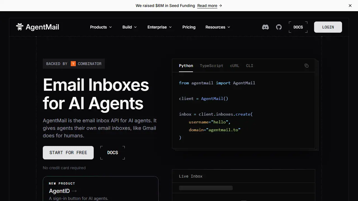
Task: Click the Live Inbox panel header
Action: point(244,176)
